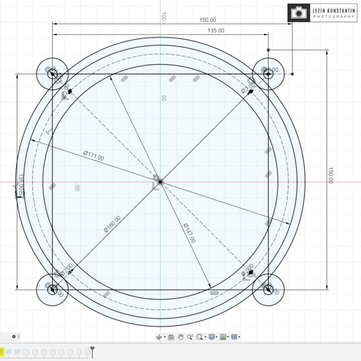Click the Comments panel resize grip handle
This screenshot has height=361, width=361.
[19, 337]
